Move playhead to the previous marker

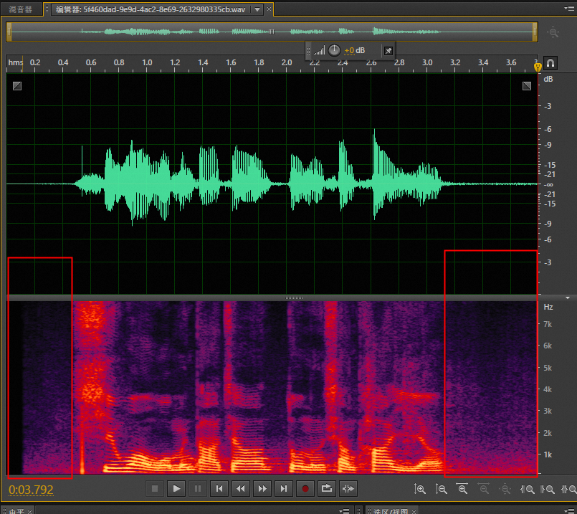point(219,489)
